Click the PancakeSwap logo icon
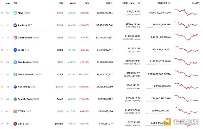Viewport: 203px width, 129px height. 15,99
